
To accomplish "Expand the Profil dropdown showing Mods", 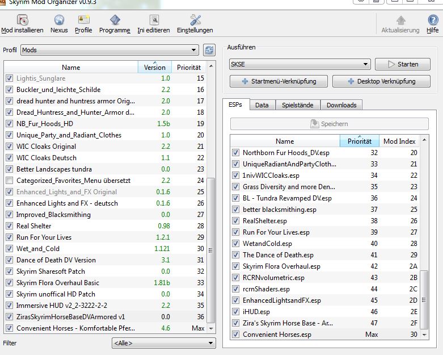I will pos(109,50).
